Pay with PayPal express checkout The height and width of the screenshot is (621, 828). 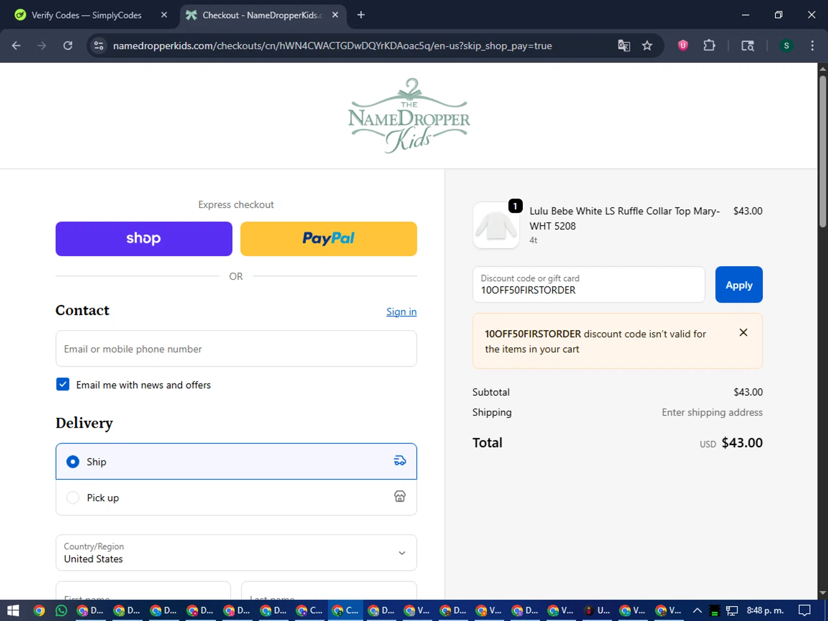point(328,239)
